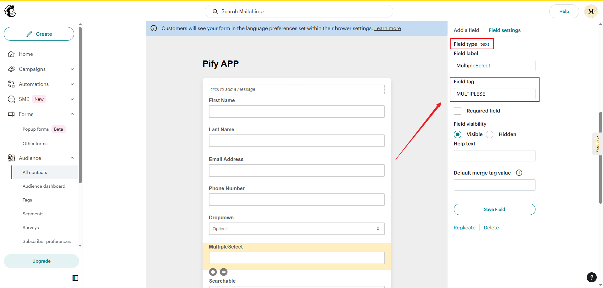603x288 pixels.
Task: Click the Replicate link
Action: tap(464, 228)
